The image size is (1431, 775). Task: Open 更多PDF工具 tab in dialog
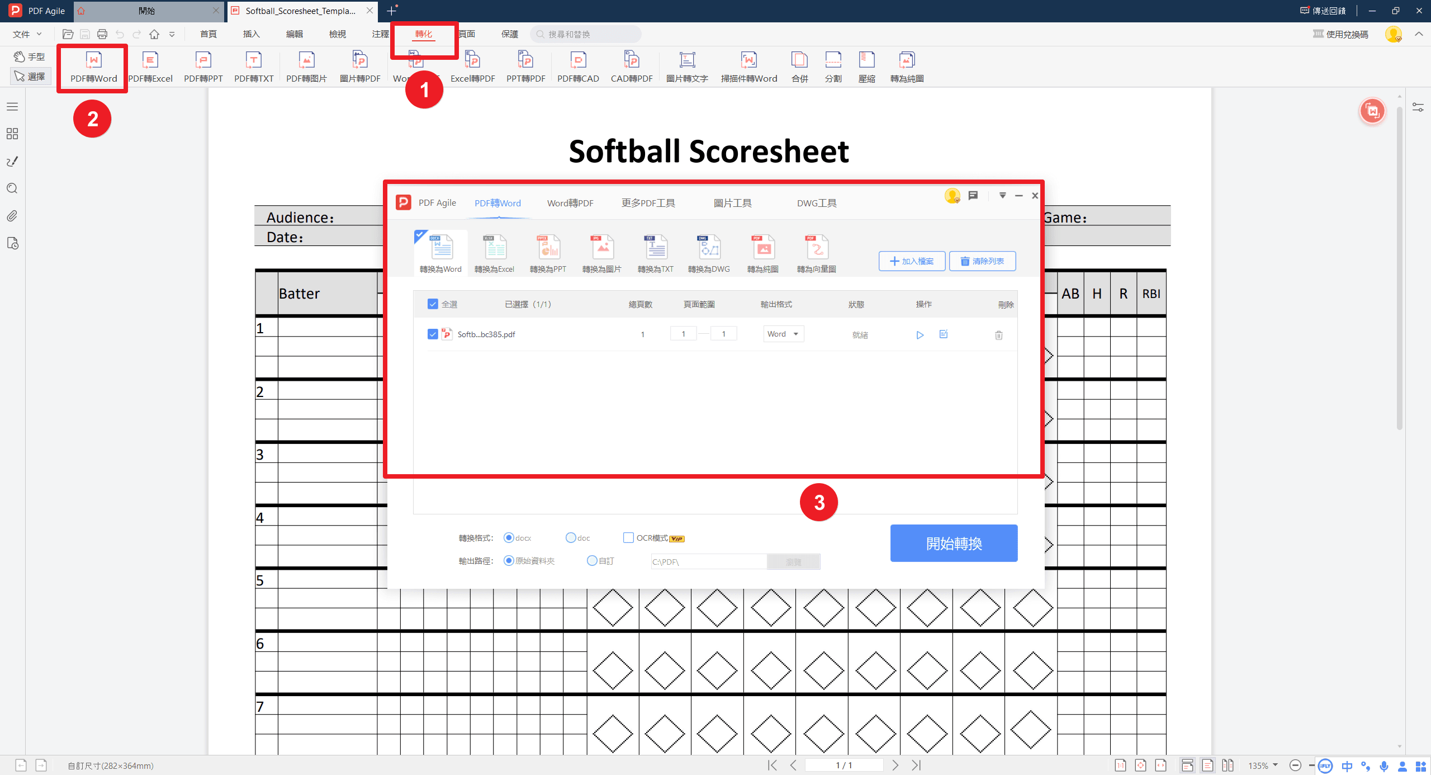[x=648, y=203]
